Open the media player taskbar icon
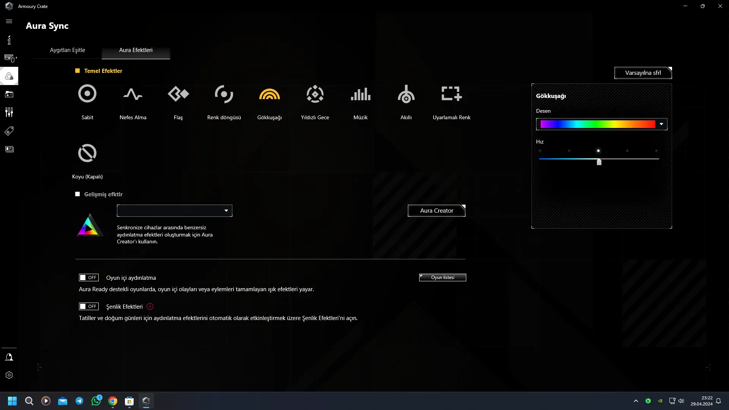Image resolution: width=729 pixels, height=410 pixels. (x=46, y=401)
